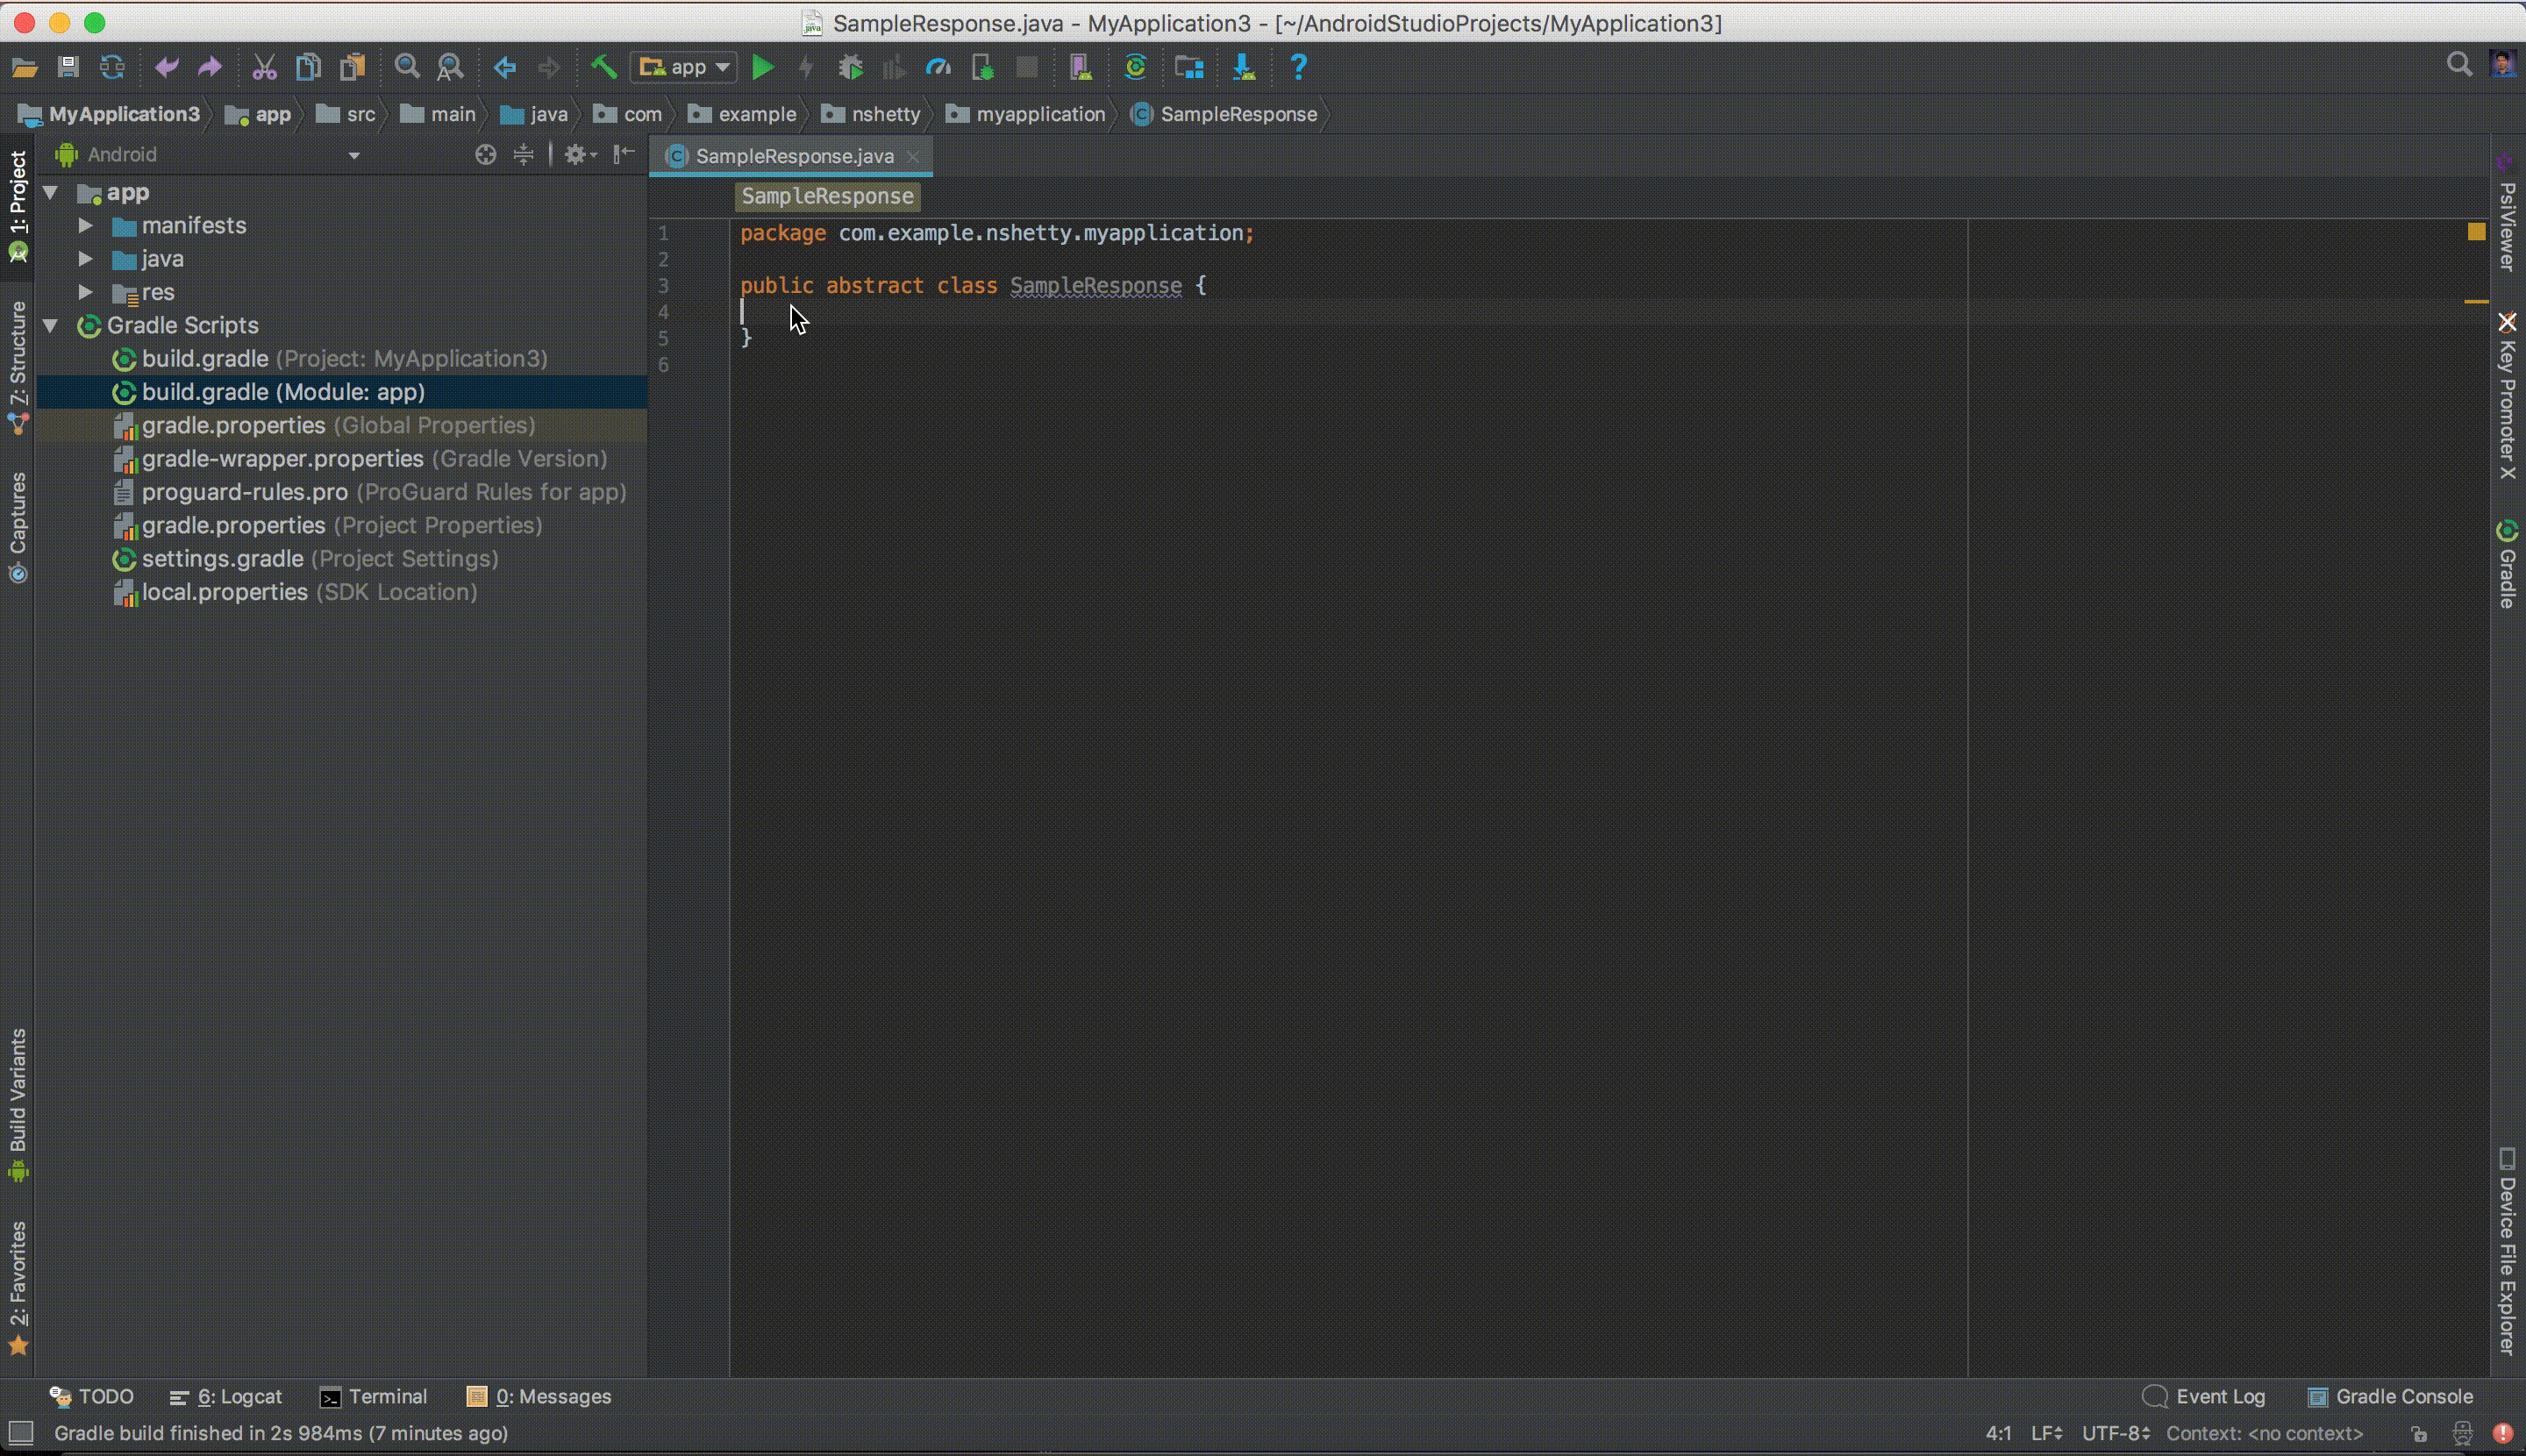
Task: Click the Debug app bug icon
Action: [850, 67]
